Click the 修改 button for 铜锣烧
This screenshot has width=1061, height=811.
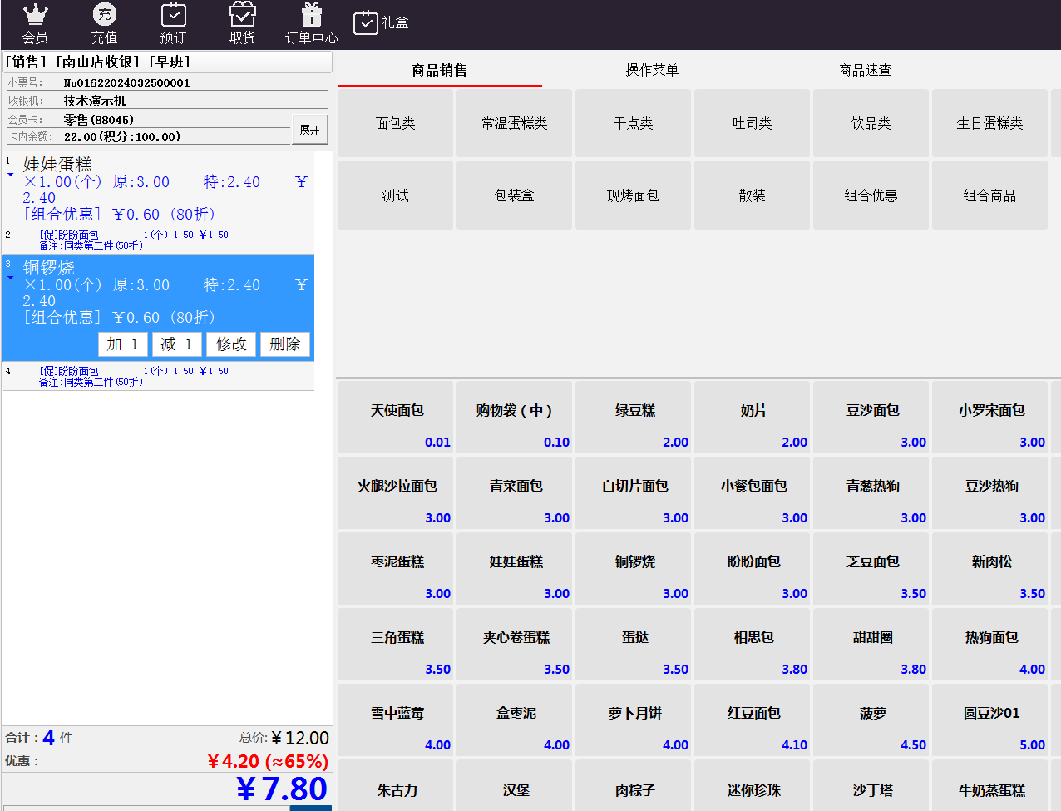click(231, 344)
